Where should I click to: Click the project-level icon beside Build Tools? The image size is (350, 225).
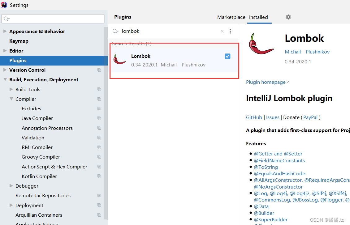tap(99, 89)
